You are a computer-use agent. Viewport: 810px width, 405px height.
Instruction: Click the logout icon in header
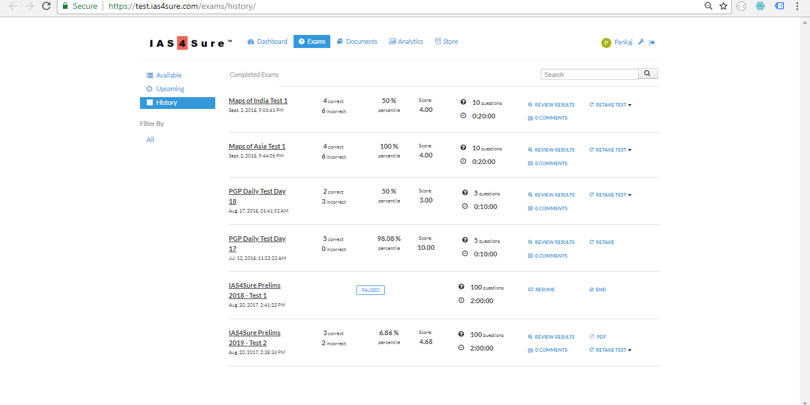pos(652,42)
